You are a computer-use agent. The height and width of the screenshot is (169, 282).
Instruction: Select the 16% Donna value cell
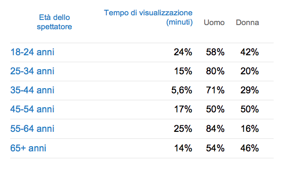click(250, 129)
